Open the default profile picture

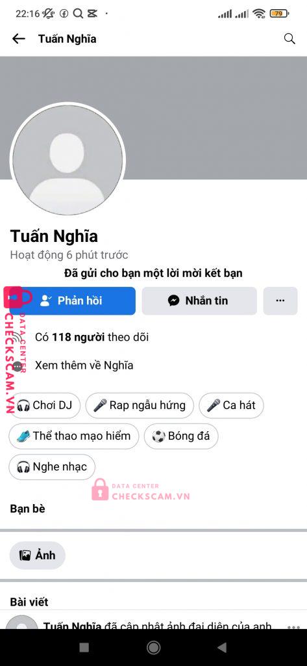click(x=68, y=160)
